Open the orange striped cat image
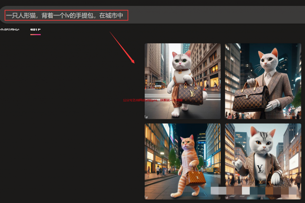This screenshot has width=305, height=203. 182,161
